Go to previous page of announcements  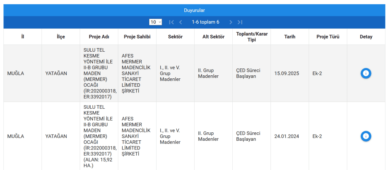click(181, 22)
